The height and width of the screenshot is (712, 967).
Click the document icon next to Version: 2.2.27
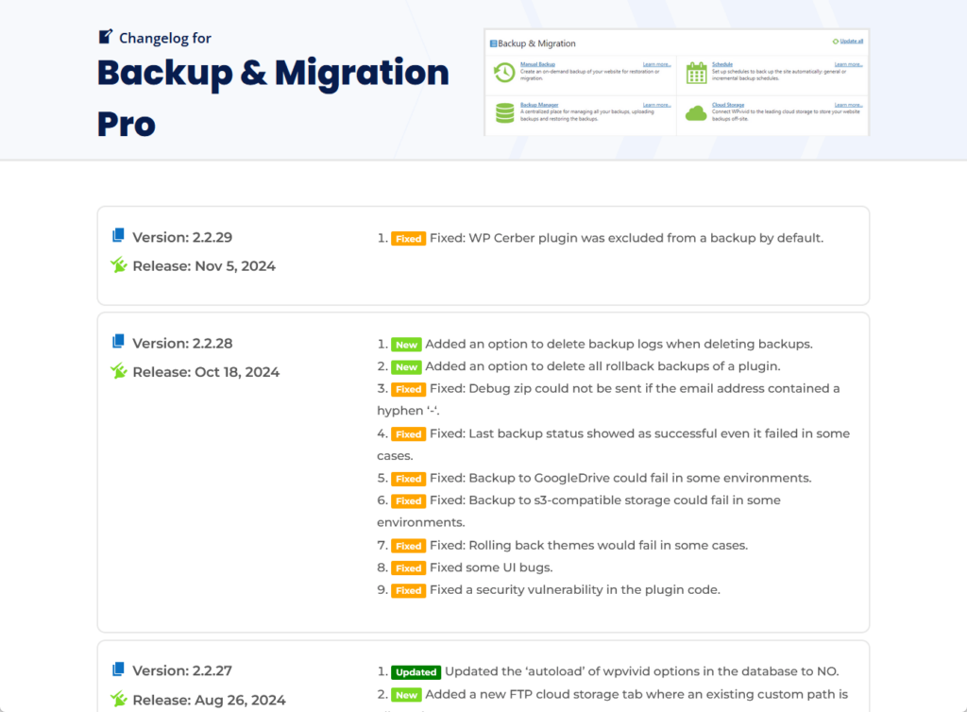pos(118,669)
